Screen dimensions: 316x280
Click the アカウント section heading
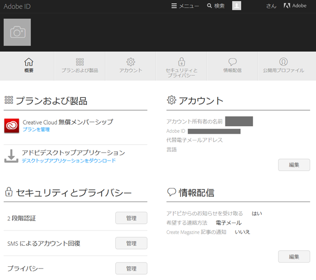(x=201, y=101)
